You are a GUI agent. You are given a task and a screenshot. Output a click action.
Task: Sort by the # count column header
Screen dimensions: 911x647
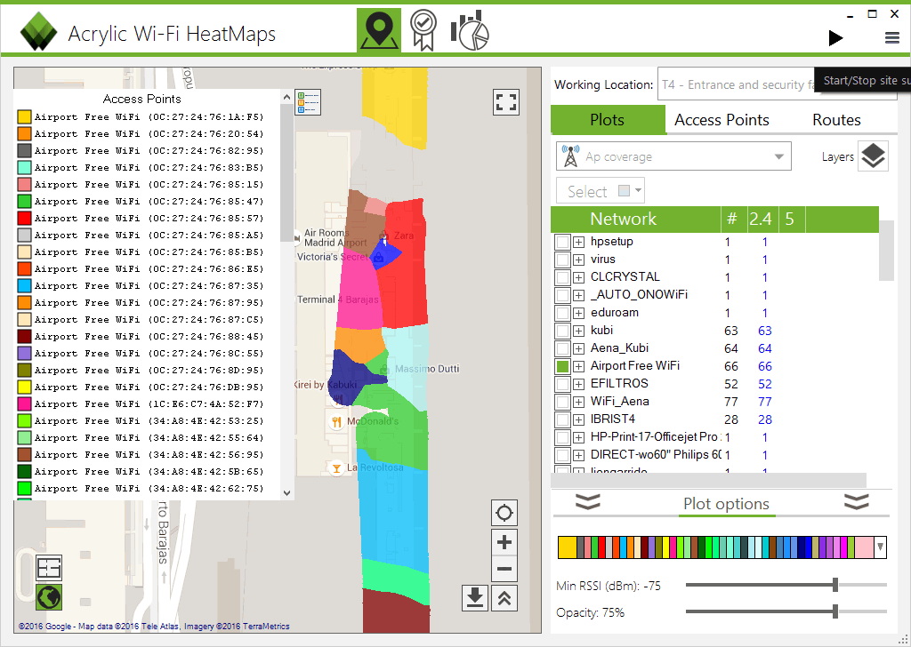[732, 219]
